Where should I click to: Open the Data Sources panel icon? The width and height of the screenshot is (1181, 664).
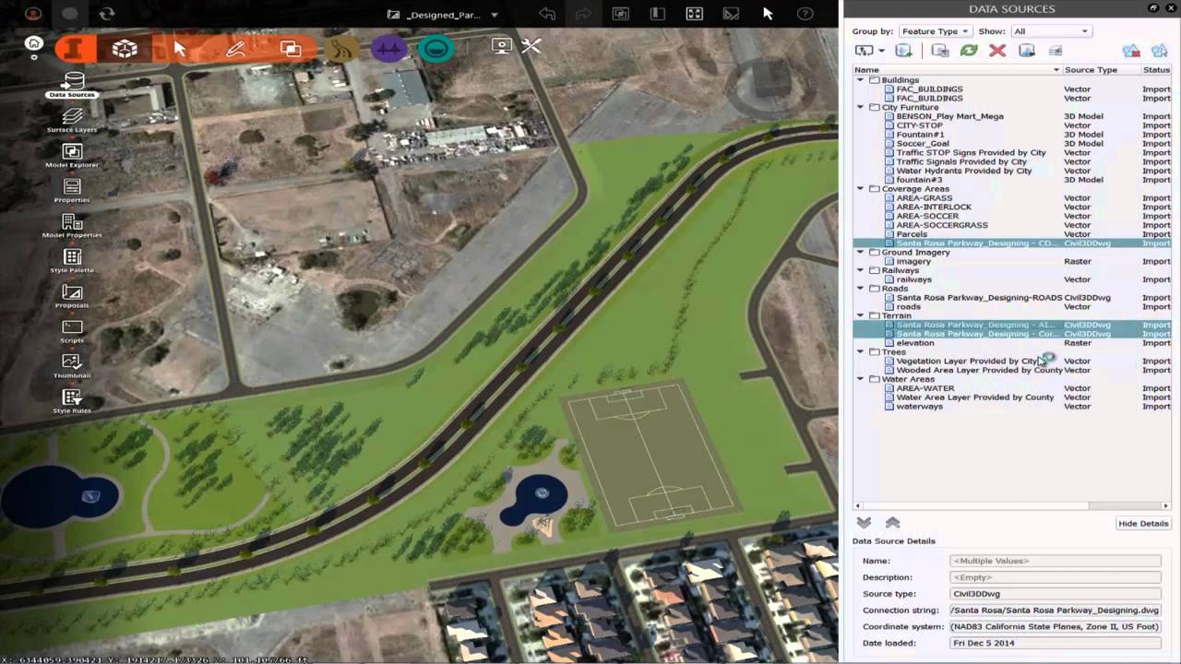(72, 82)
